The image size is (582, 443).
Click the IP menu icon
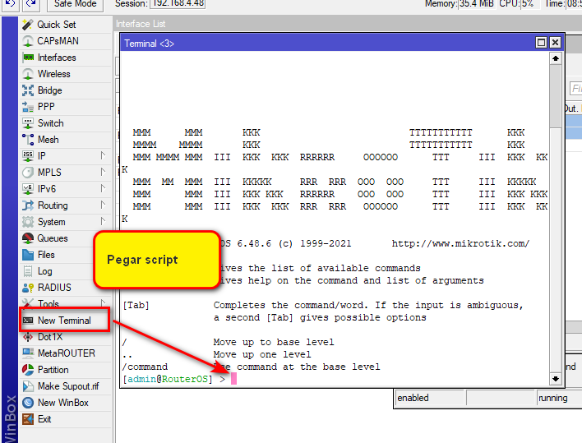28,156
